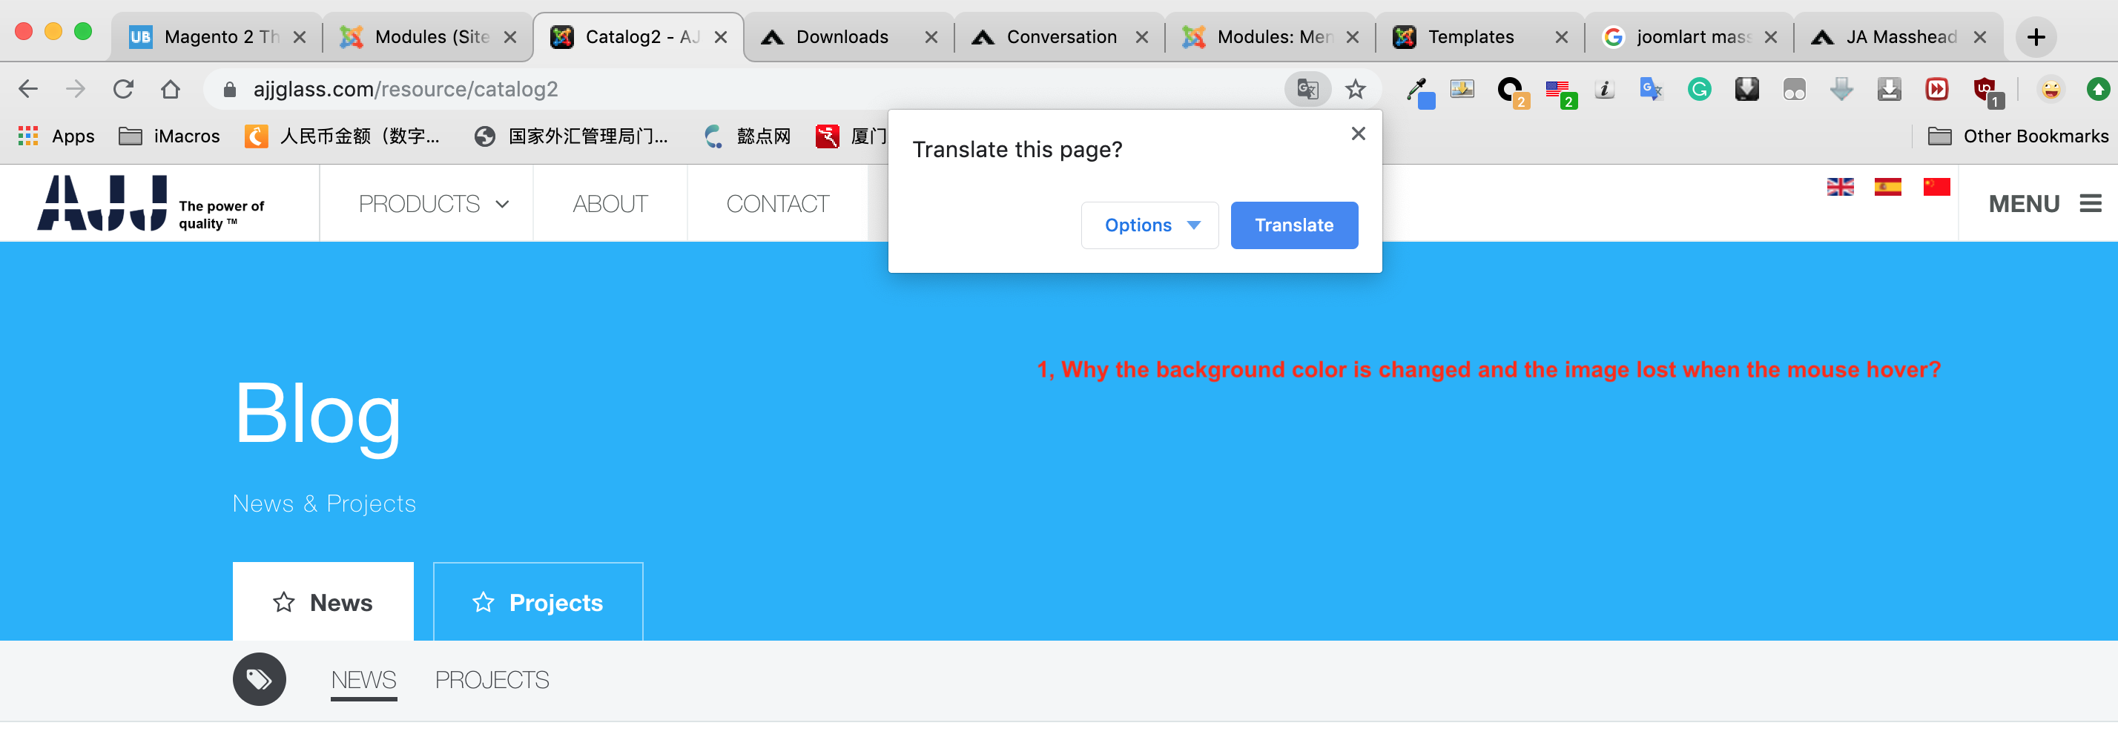This screenshot has height=740, width=2118.
Task: Open the Projects button in the masthead
Action: pos(538,602)
